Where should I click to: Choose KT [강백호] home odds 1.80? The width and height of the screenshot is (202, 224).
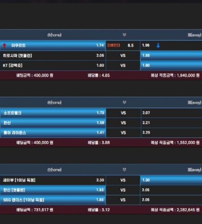[x=53, y=65]
